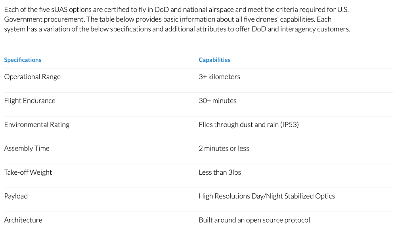Select the Payload row label
Image resolution: width=396 pixels, height=229 pixels.
[x=16, y=196]
